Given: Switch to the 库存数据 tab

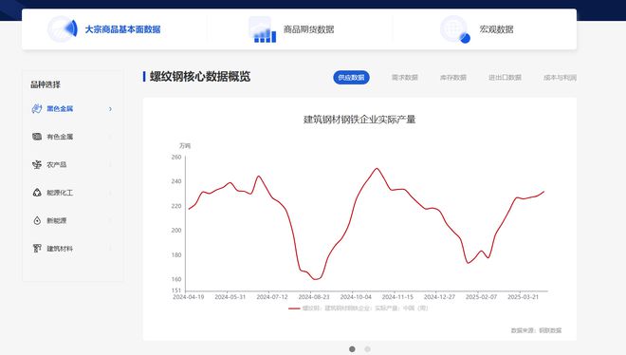Looking at the screenshot, I should (453, 78).
